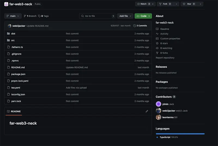218x146 pixels.
Task: Click leonterms contributor avatar
Action: [158, 117]
